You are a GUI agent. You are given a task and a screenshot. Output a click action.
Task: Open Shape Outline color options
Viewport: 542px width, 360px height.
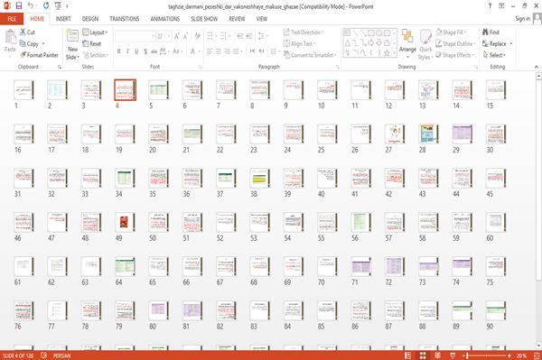click(x=455, y=43)
